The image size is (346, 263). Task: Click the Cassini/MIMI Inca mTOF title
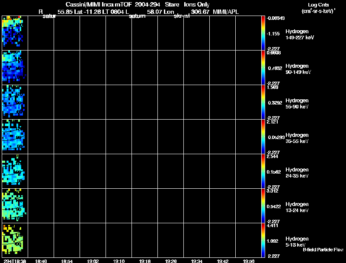coord(99,4)
